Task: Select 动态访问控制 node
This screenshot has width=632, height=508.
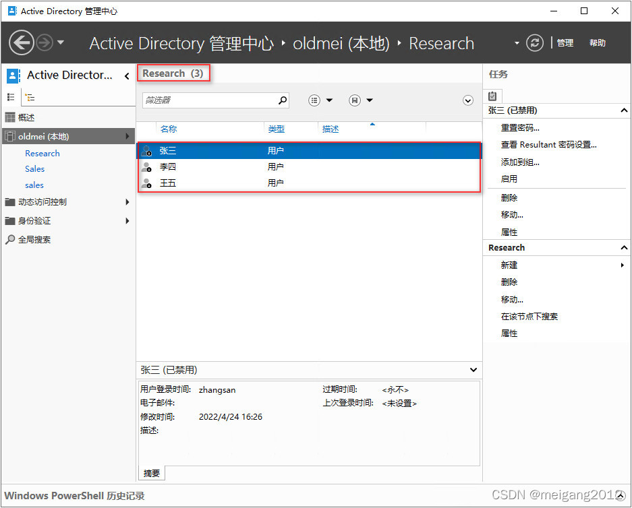Action: pyautogui.click(x=42, y=201)
